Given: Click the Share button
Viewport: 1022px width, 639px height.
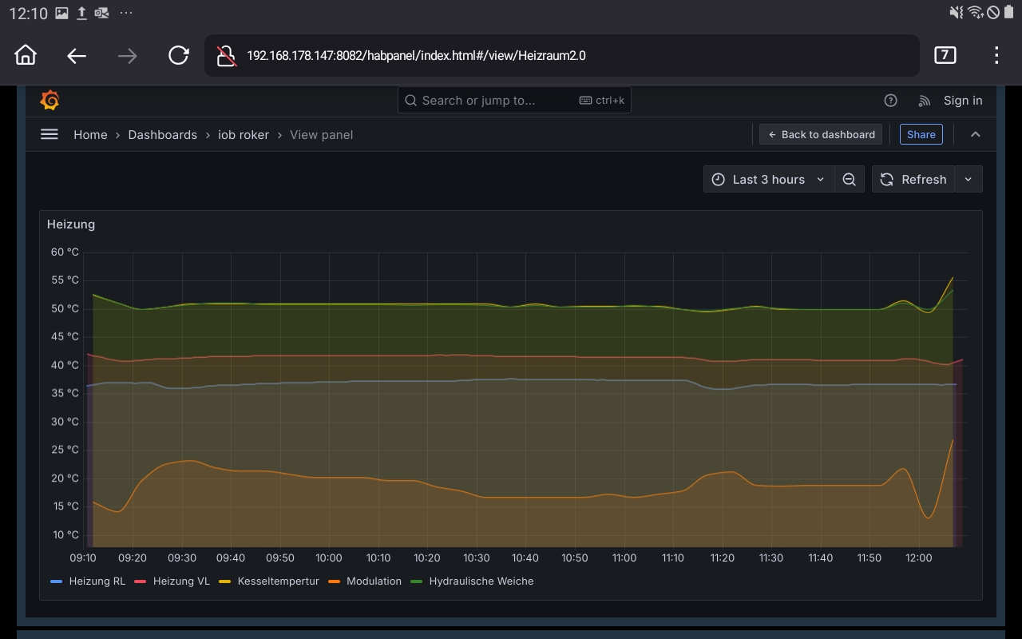Looking at the screenshot, I should pos(921,134).
